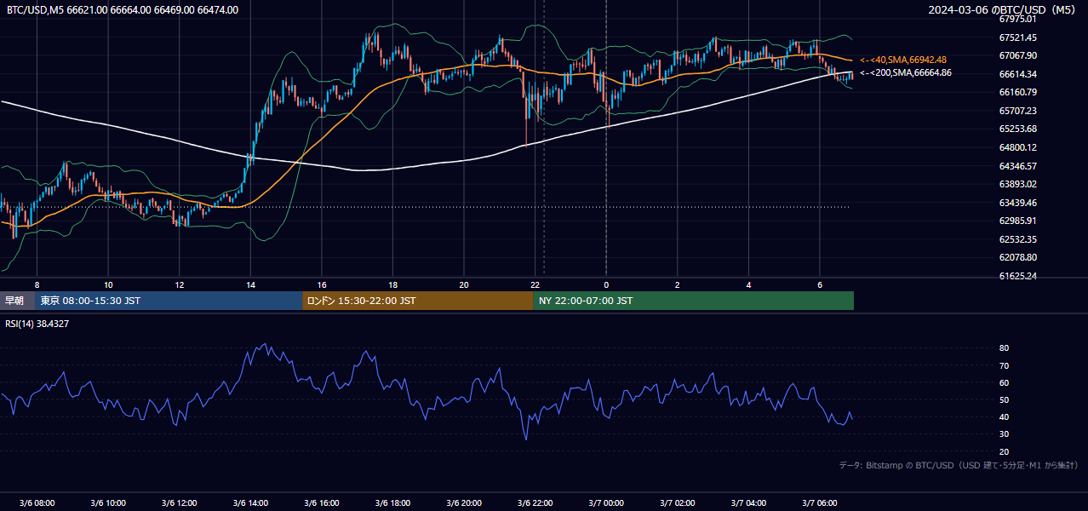Click price axis value 62532.35
Viewport: 1088px width, 511px height.
pos(1017,239)
